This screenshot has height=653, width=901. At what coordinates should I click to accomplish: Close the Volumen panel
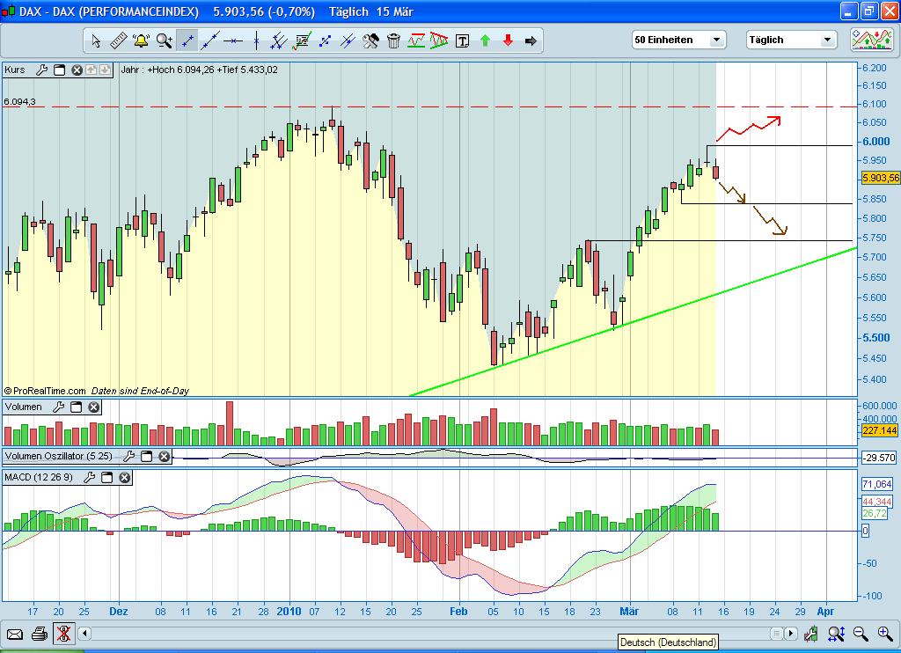pos(93,407)
